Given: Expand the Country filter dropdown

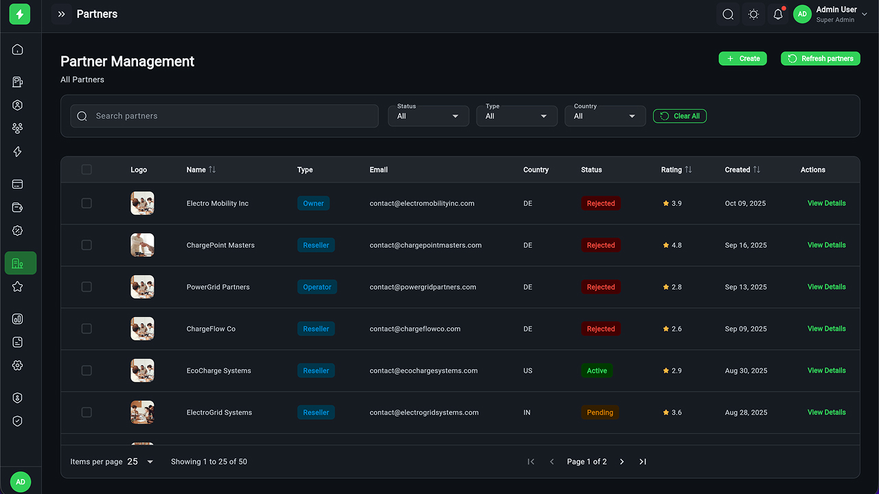Looking at the screenshot, I should [x=604, y=116].
